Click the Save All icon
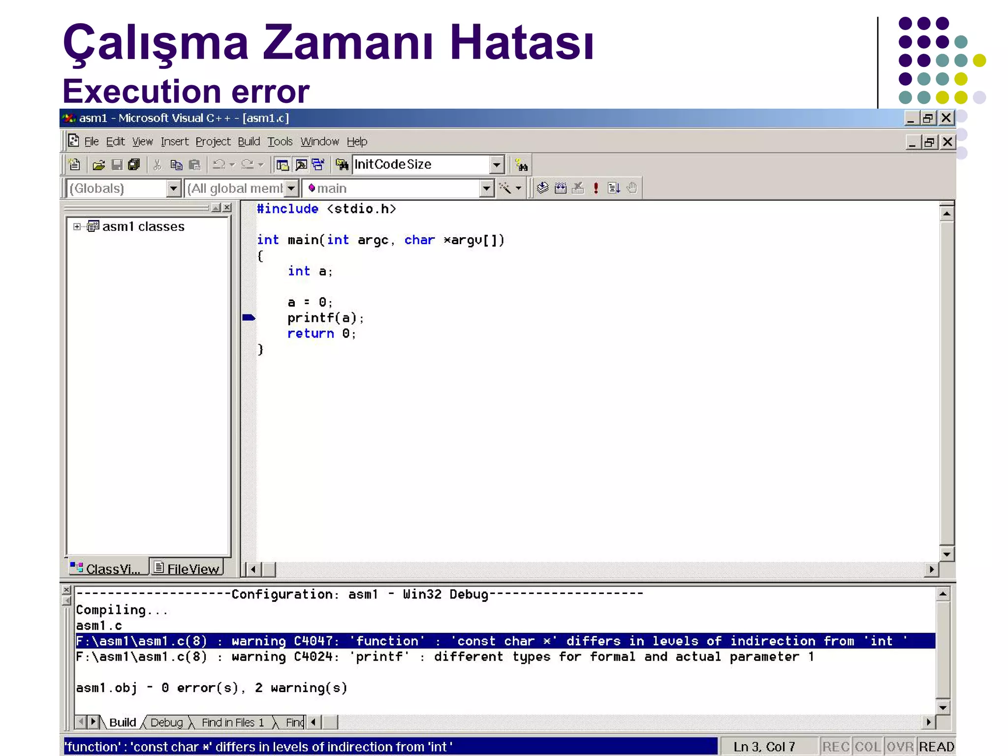Screen dimensions: 1008x756 tap(134, 165)
